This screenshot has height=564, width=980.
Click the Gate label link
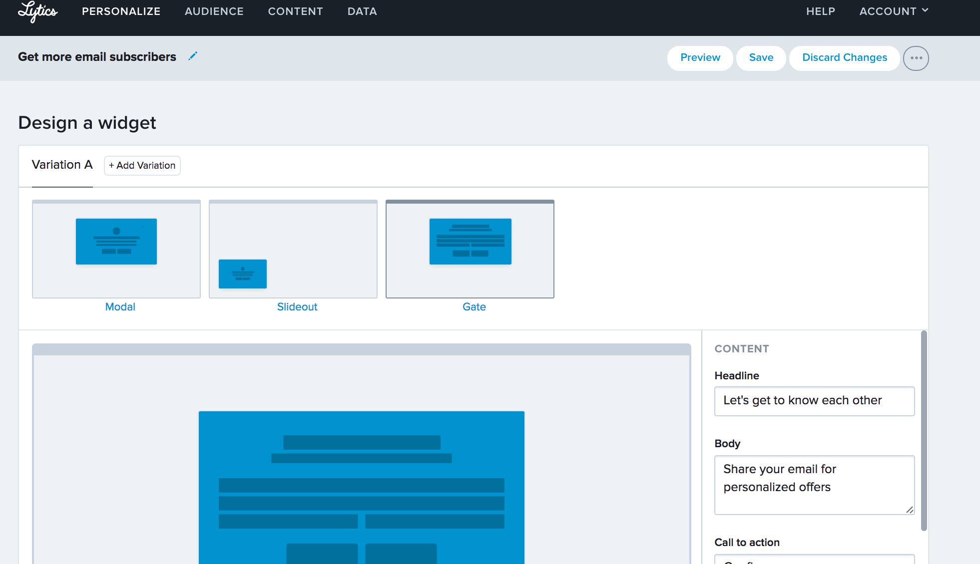click(474, 307)
